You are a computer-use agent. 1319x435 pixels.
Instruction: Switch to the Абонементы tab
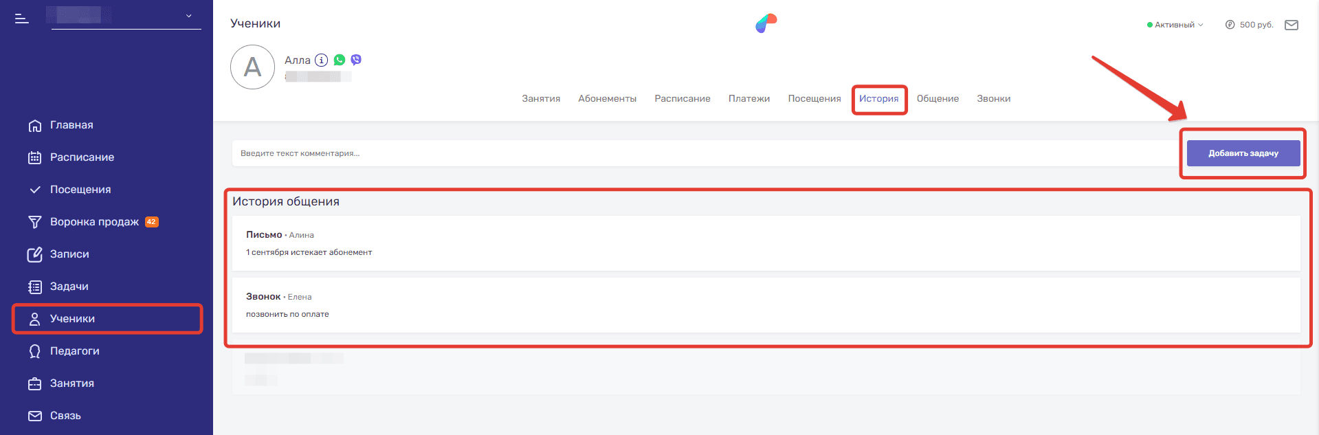point(607,99)
